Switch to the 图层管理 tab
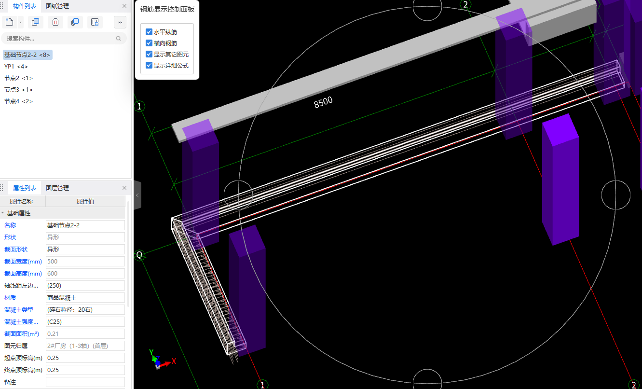 [x=57, y=188]
